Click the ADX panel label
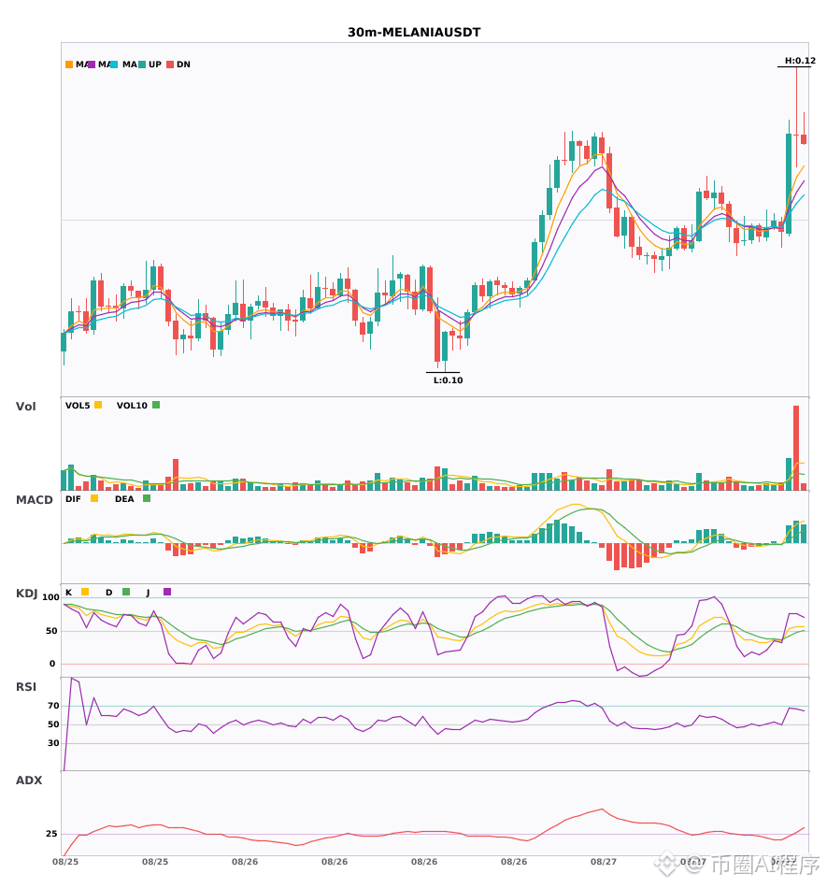Viewport: 827px width, 888px height. click(29, 781)
